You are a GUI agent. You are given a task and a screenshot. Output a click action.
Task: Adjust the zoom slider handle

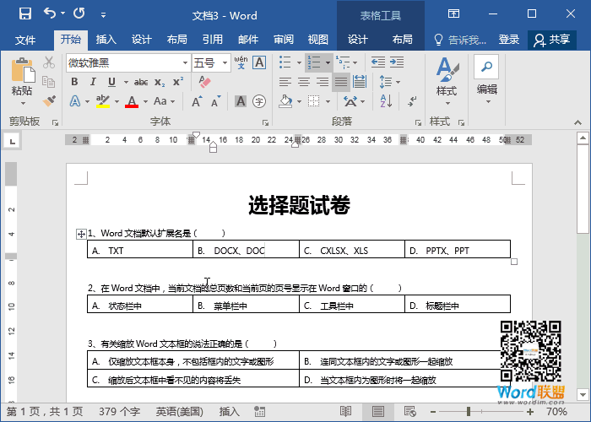[x=469, y=412]
